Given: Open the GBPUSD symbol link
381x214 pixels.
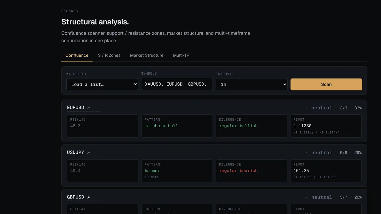Looking at the screenshot, I should click(x=76, y=197).
